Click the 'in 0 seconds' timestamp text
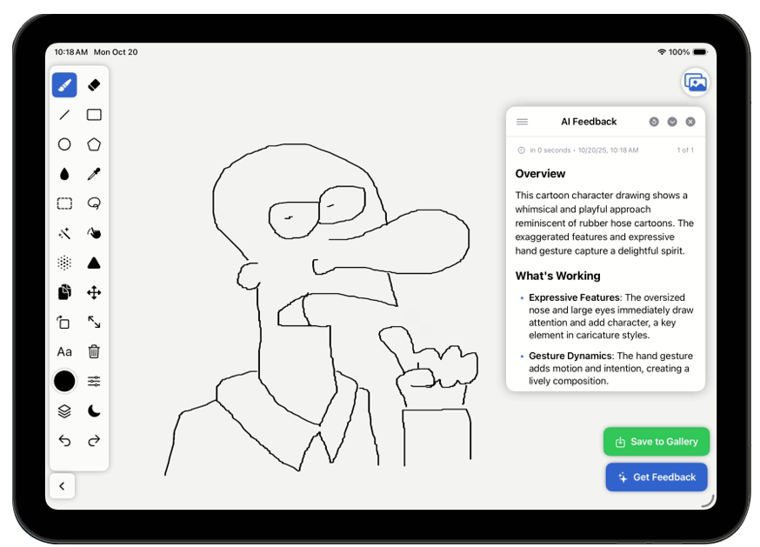The image size is (760, 547). point(550,150)
